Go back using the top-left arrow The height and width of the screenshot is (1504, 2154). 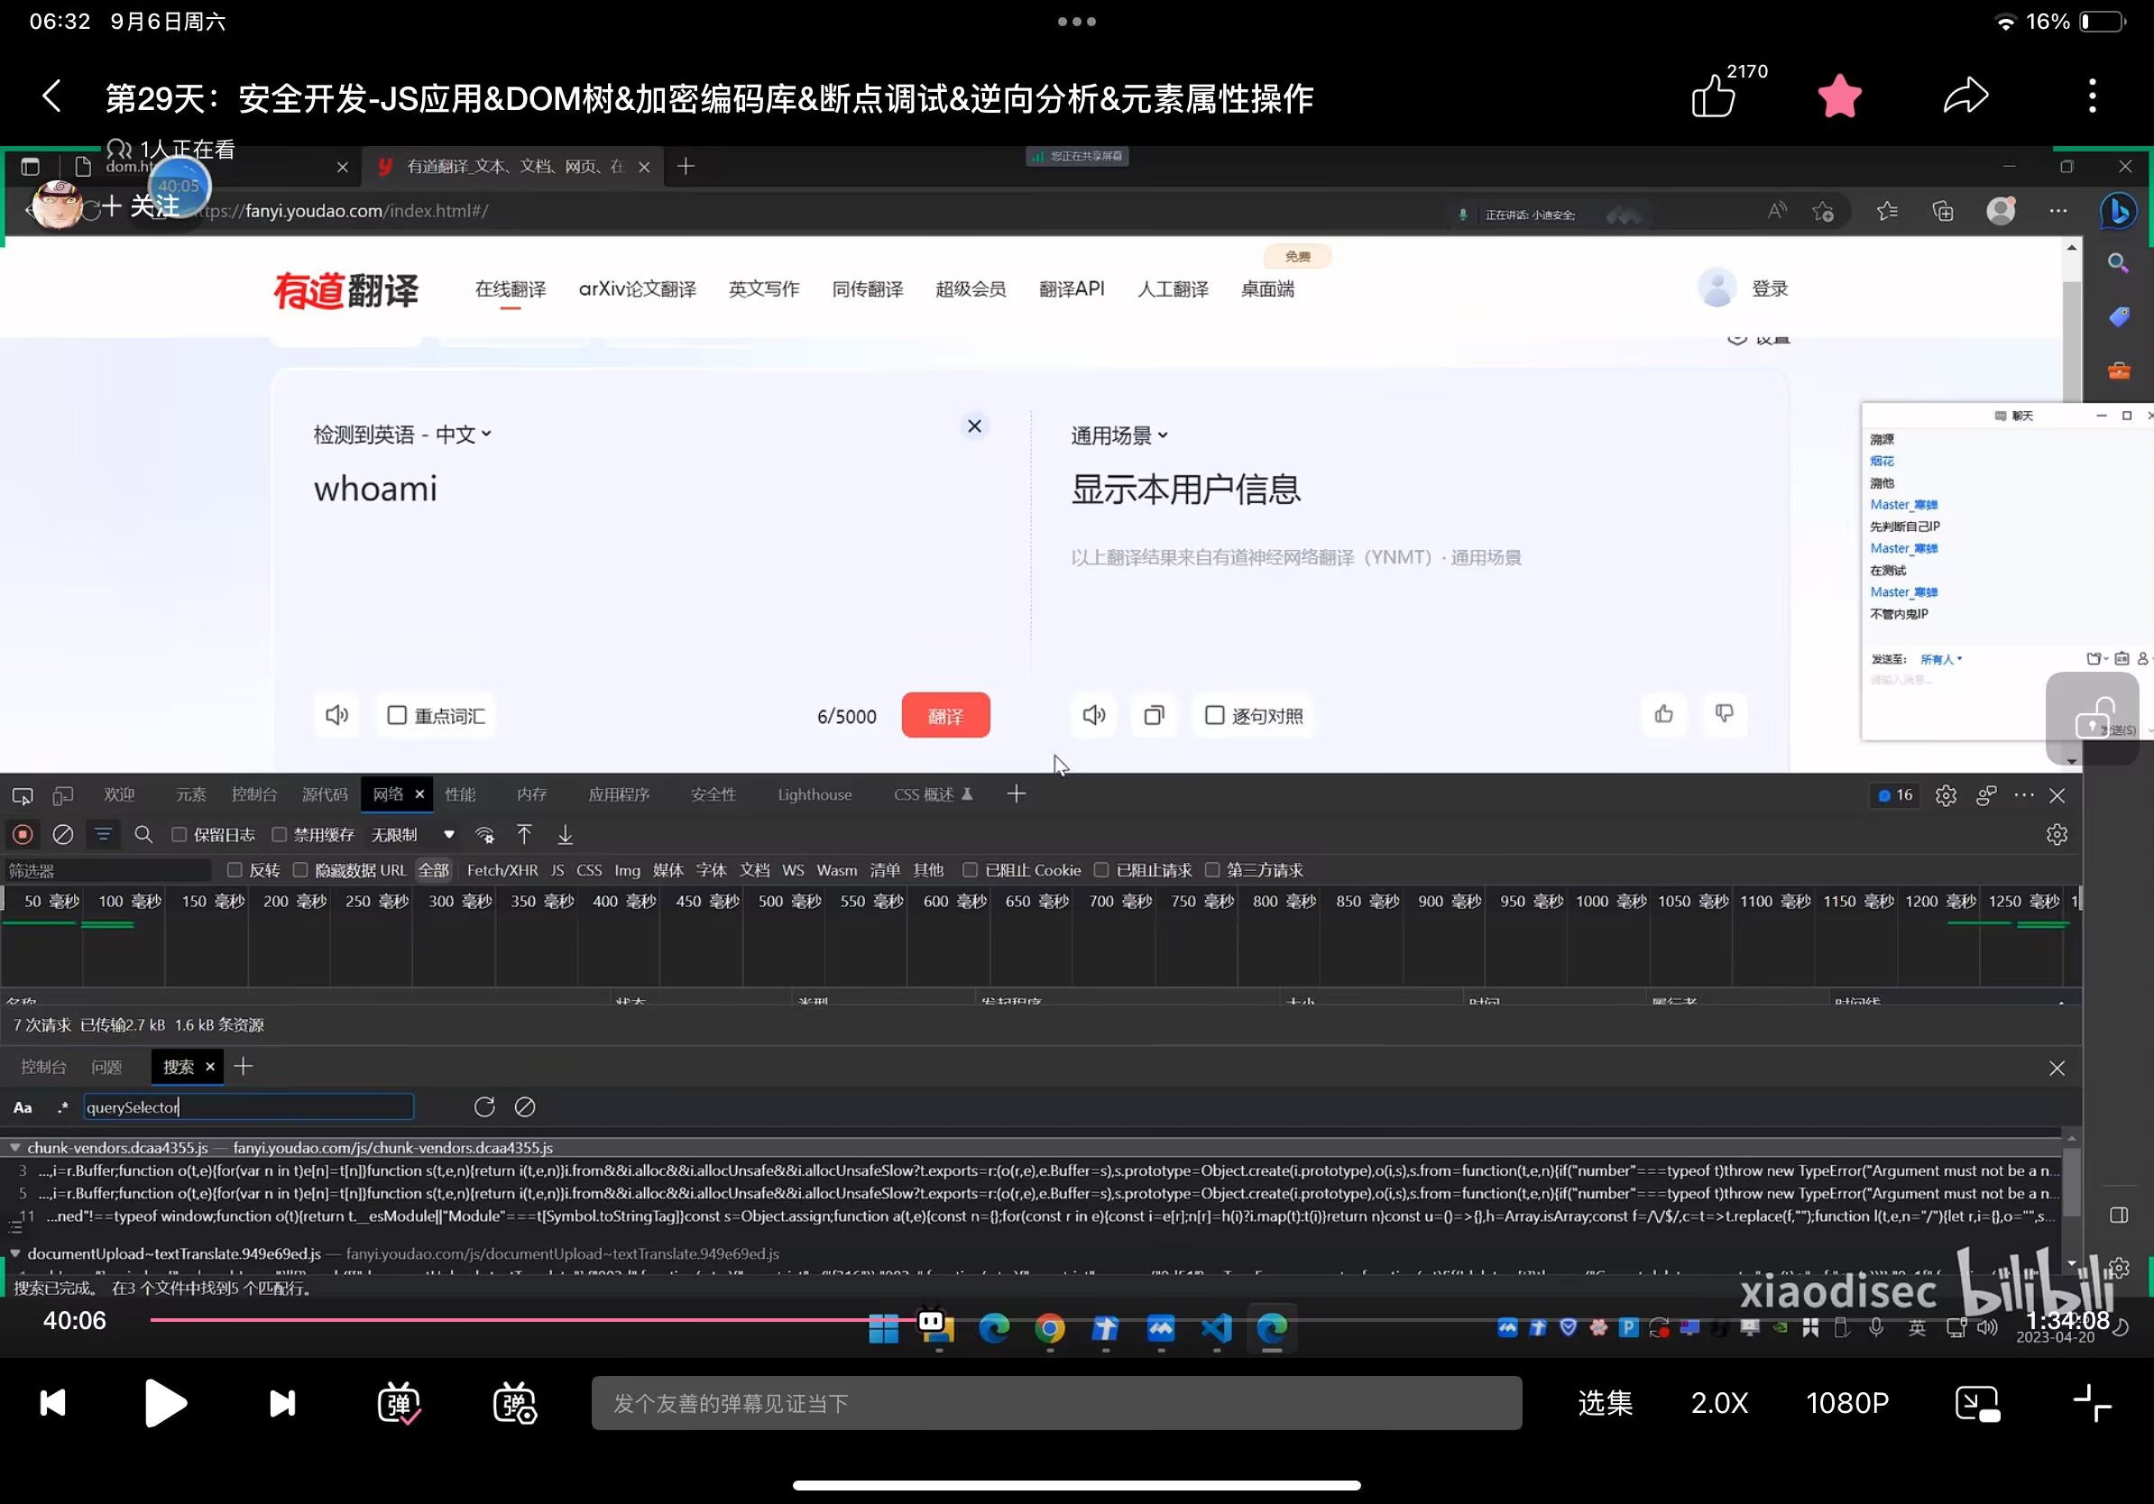(52, 96)
